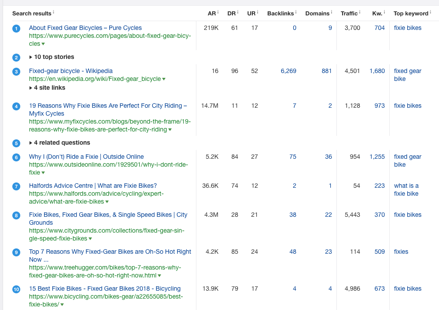Image resolution: width=439 pixels, height=310 pixels.
Task: Click the info icon next to DR
Action: click(x=238, y=12)
